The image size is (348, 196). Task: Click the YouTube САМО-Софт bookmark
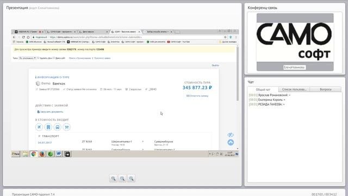click(x=178, y=42)
